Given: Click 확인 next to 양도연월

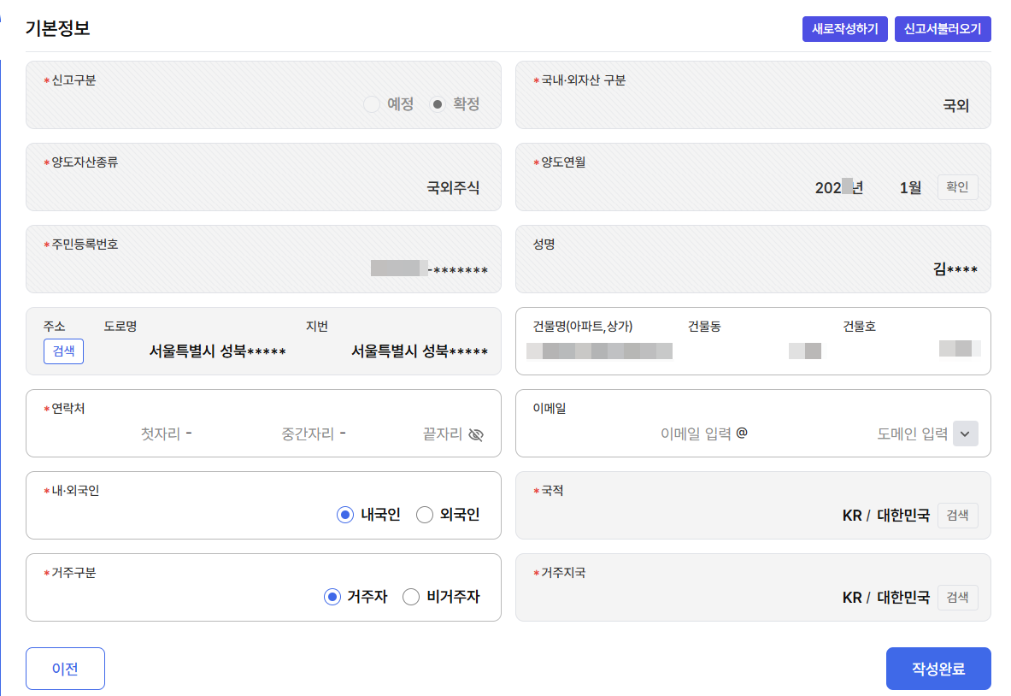Looking at the screenshot, I should [x=957, y=187].
